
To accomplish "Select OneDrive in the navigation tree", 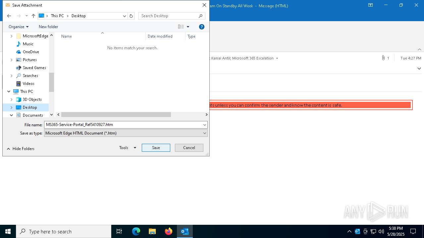I will coord(31,52).
